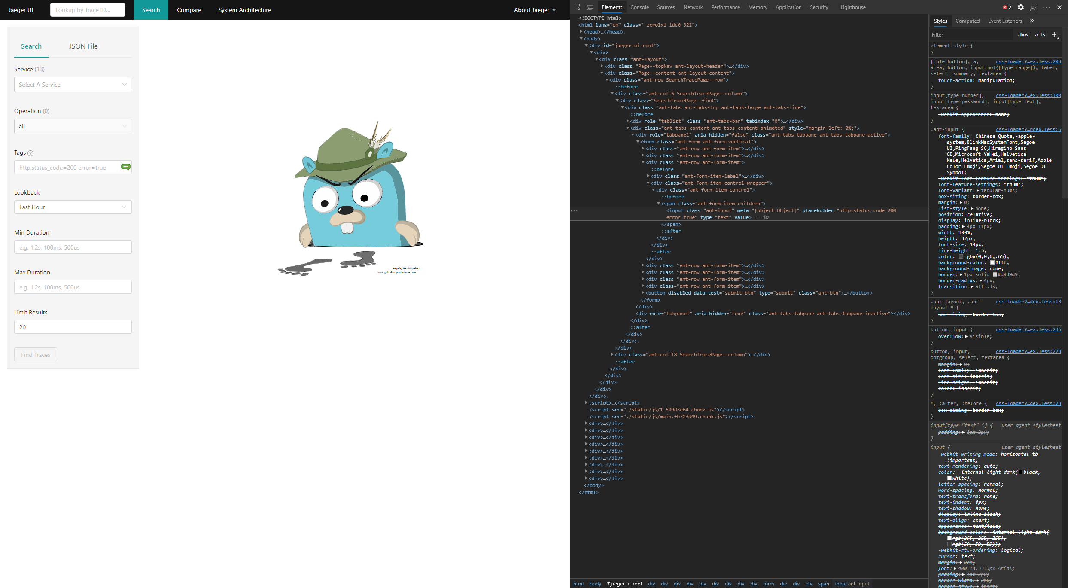
Task: Open the Memory tab
Action: coord(758,7)
